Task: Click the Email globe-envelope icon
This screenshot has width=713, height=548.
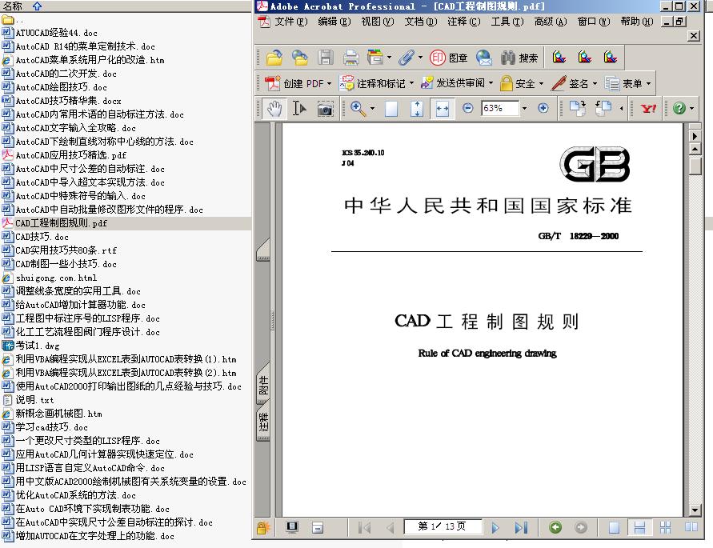Action: (x=484, y=58)
